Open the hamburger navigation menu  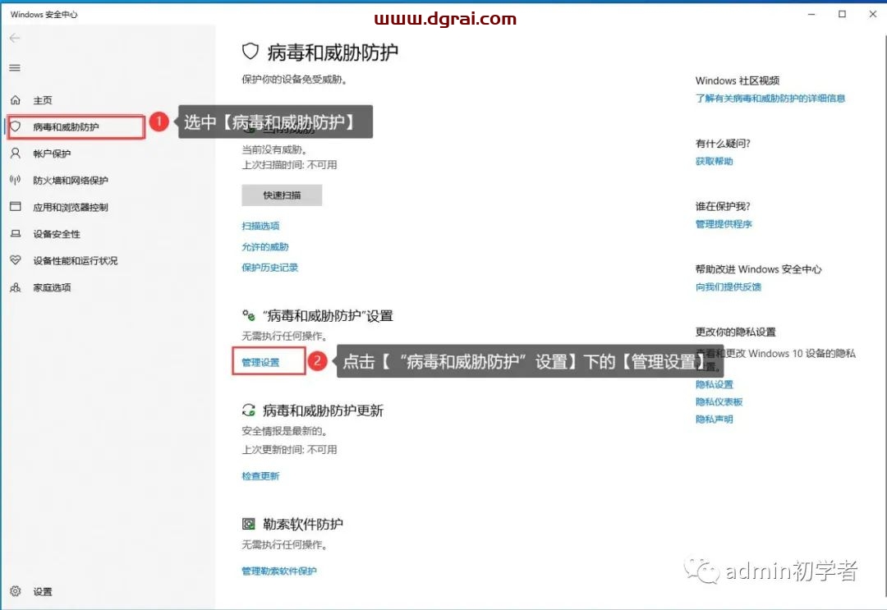(15, 68)
